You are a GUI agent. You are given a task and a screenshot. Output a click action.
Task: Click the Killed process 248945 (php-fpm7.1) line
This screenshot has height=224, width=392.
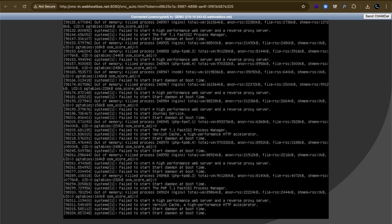coord(196,124)
